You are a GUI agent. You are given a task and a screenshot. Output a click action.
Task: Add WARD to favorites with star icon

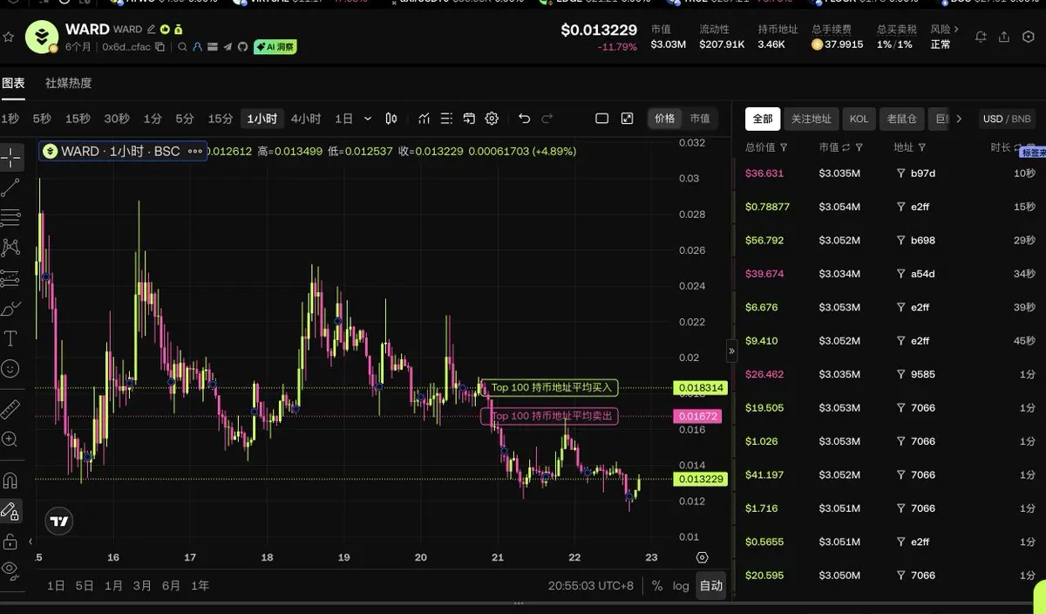(8, 37)
